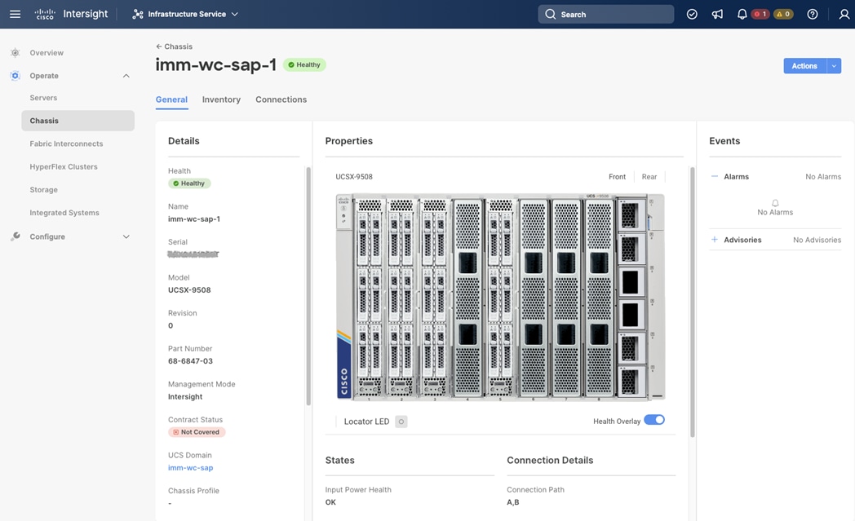Open the help question mark icon
The image size is (855, 521).
[813, 14]
